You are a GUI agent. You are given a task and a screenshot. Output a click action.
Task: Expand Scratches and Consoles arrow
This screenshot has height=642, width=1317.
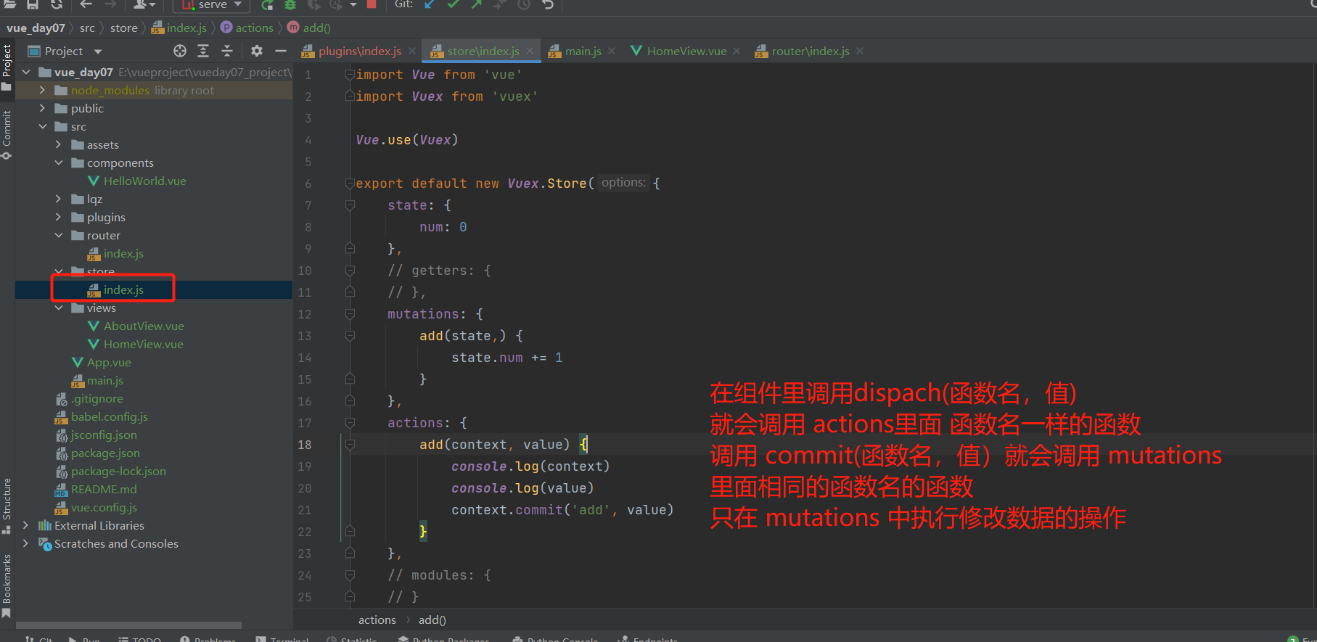coord(26,543)
